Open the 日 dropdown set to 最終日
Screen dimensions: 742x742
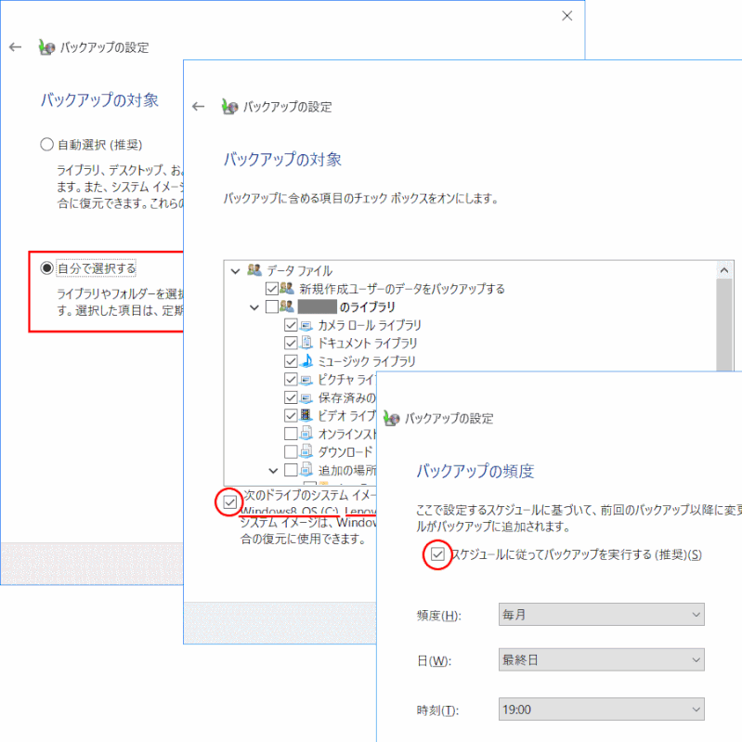(x=601, y=659)
